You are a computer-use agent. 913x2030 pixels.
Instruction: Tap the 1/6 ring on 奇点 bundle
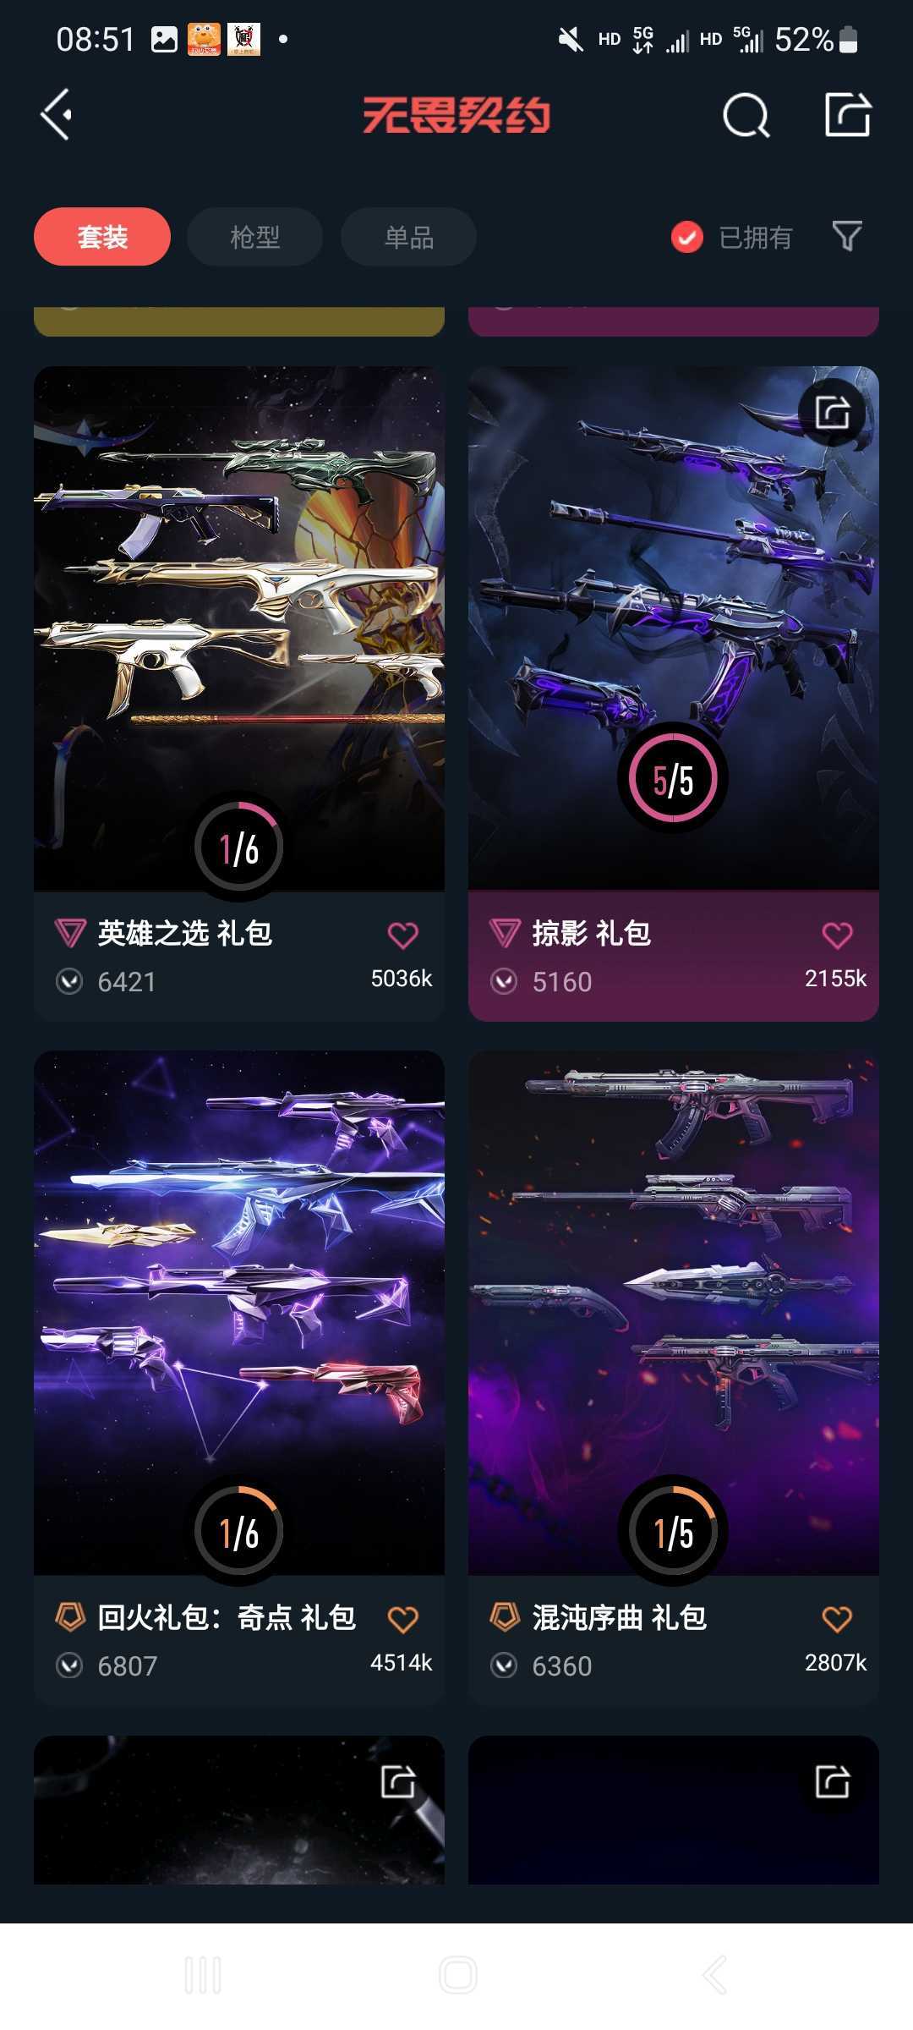[x=239, y=1531]
